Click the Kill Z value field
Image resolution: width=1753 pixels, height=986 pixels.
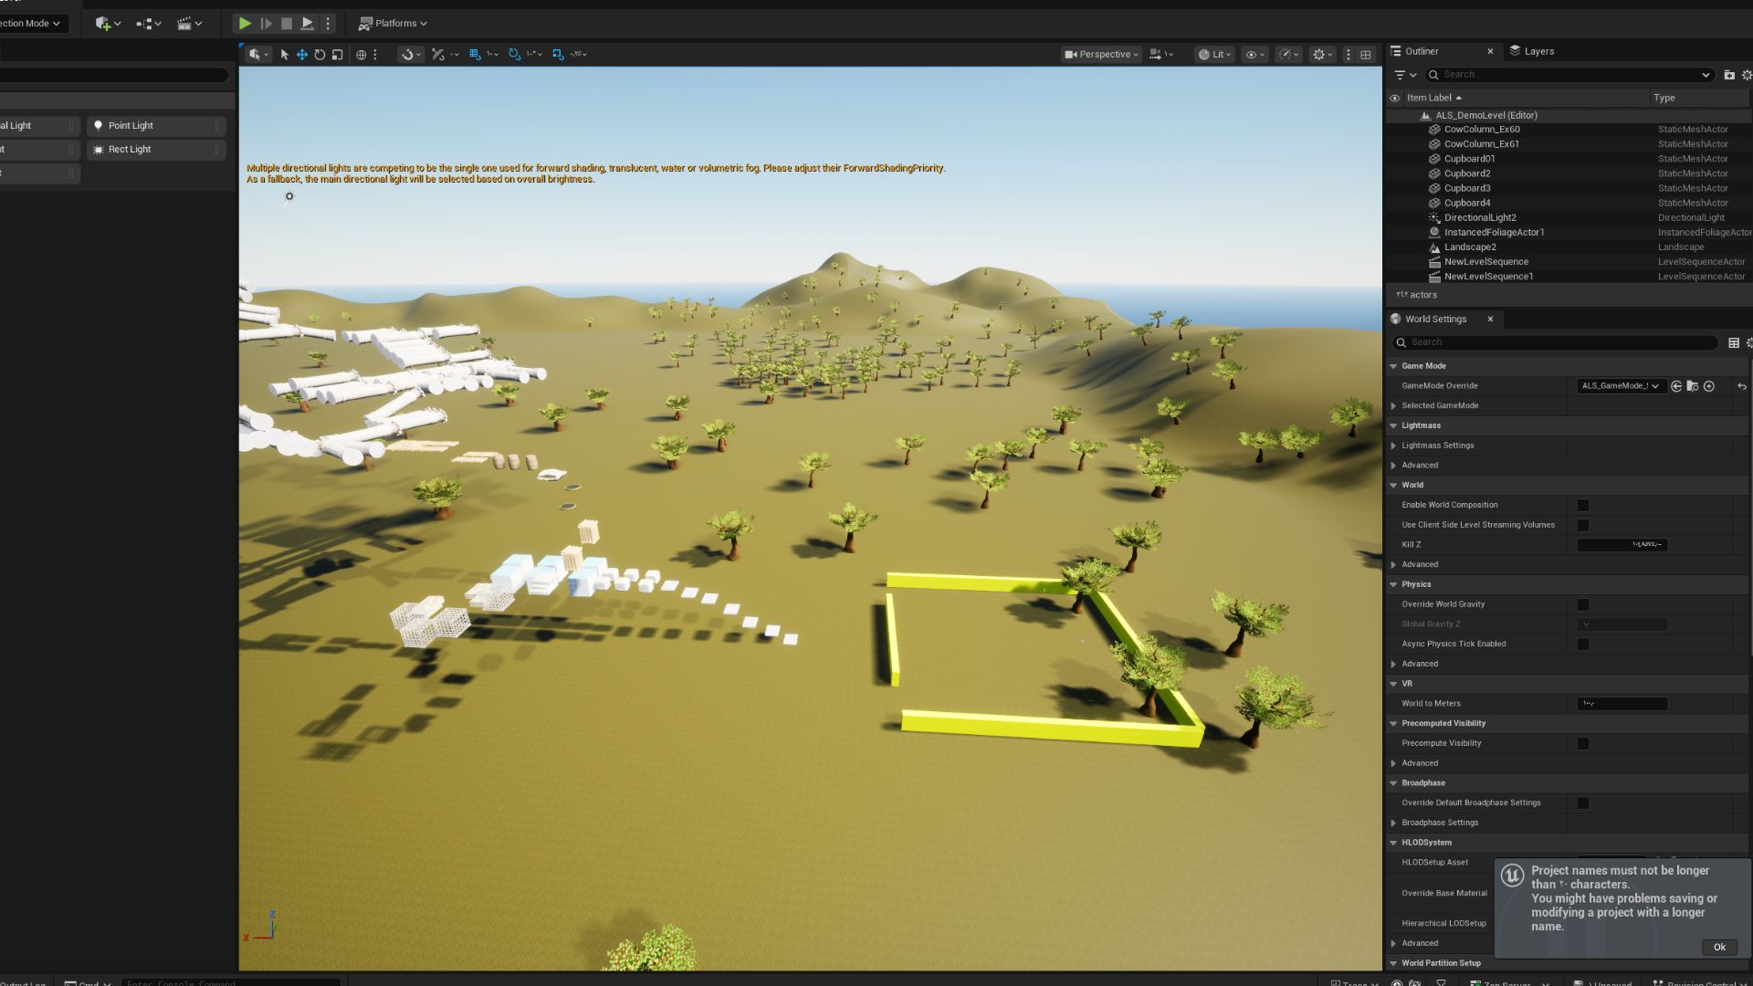[1622, 545]
